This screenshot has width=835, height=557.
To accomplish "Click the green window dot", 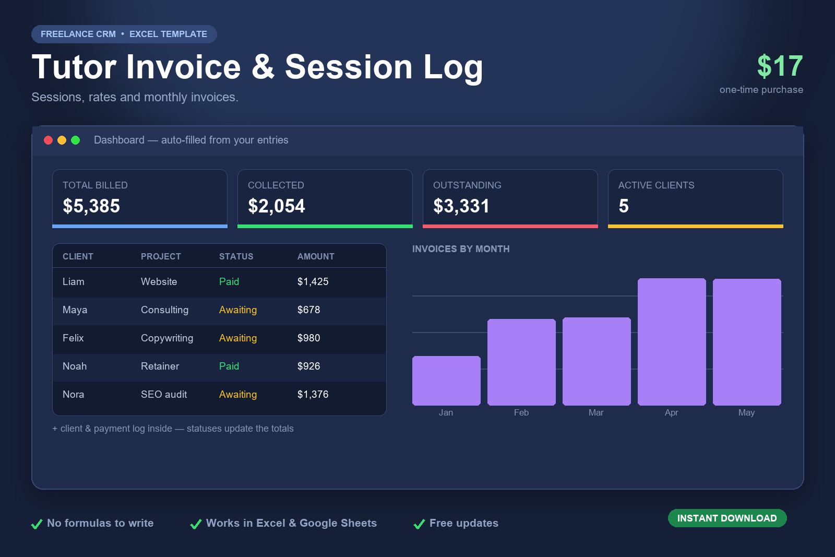I will click(x=75, y=140).
